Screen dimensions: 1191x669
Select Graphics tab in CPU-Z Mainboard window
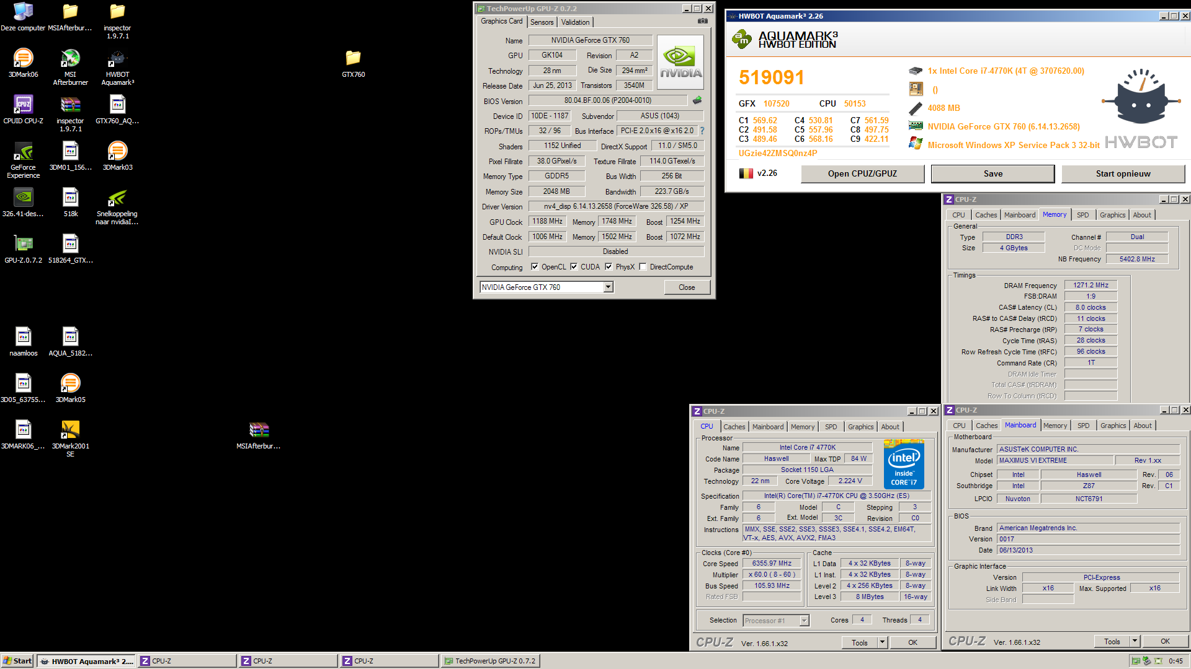tap(1113, 426)
